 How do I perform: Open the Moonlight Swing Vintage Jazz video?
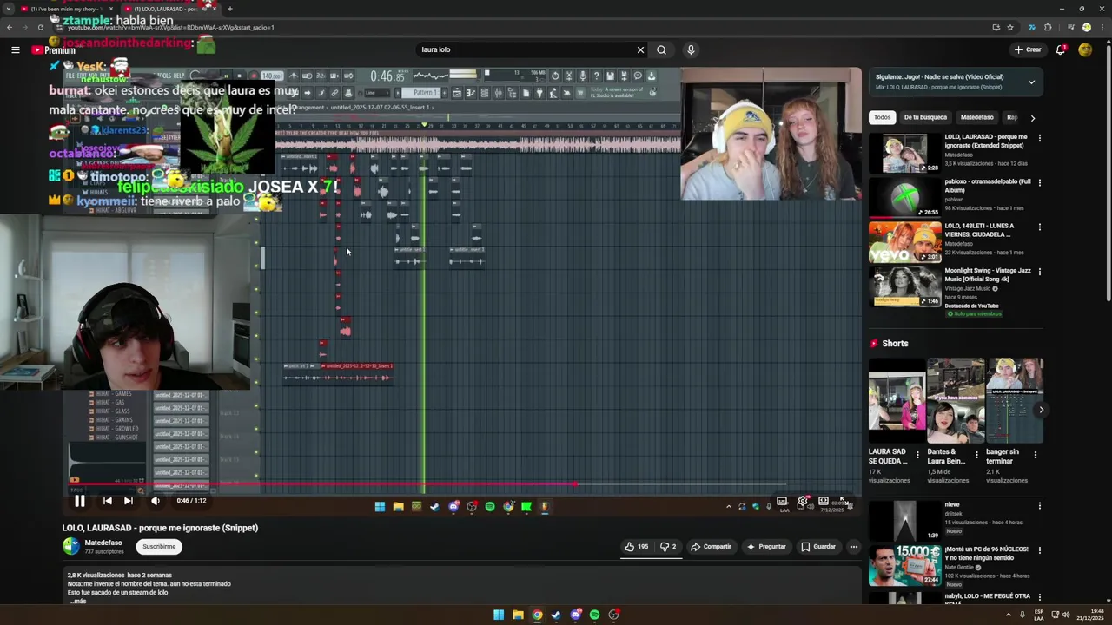[x=904, y=286]
